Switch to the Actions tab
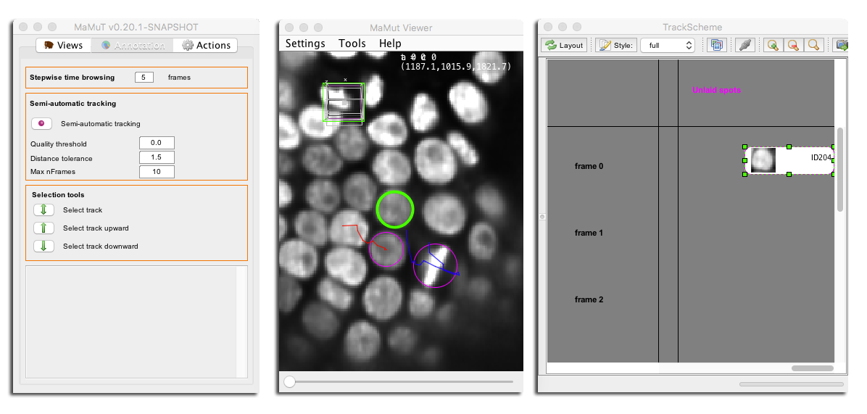The height and width of the screenshot is (414, 867). coord(206,46)
